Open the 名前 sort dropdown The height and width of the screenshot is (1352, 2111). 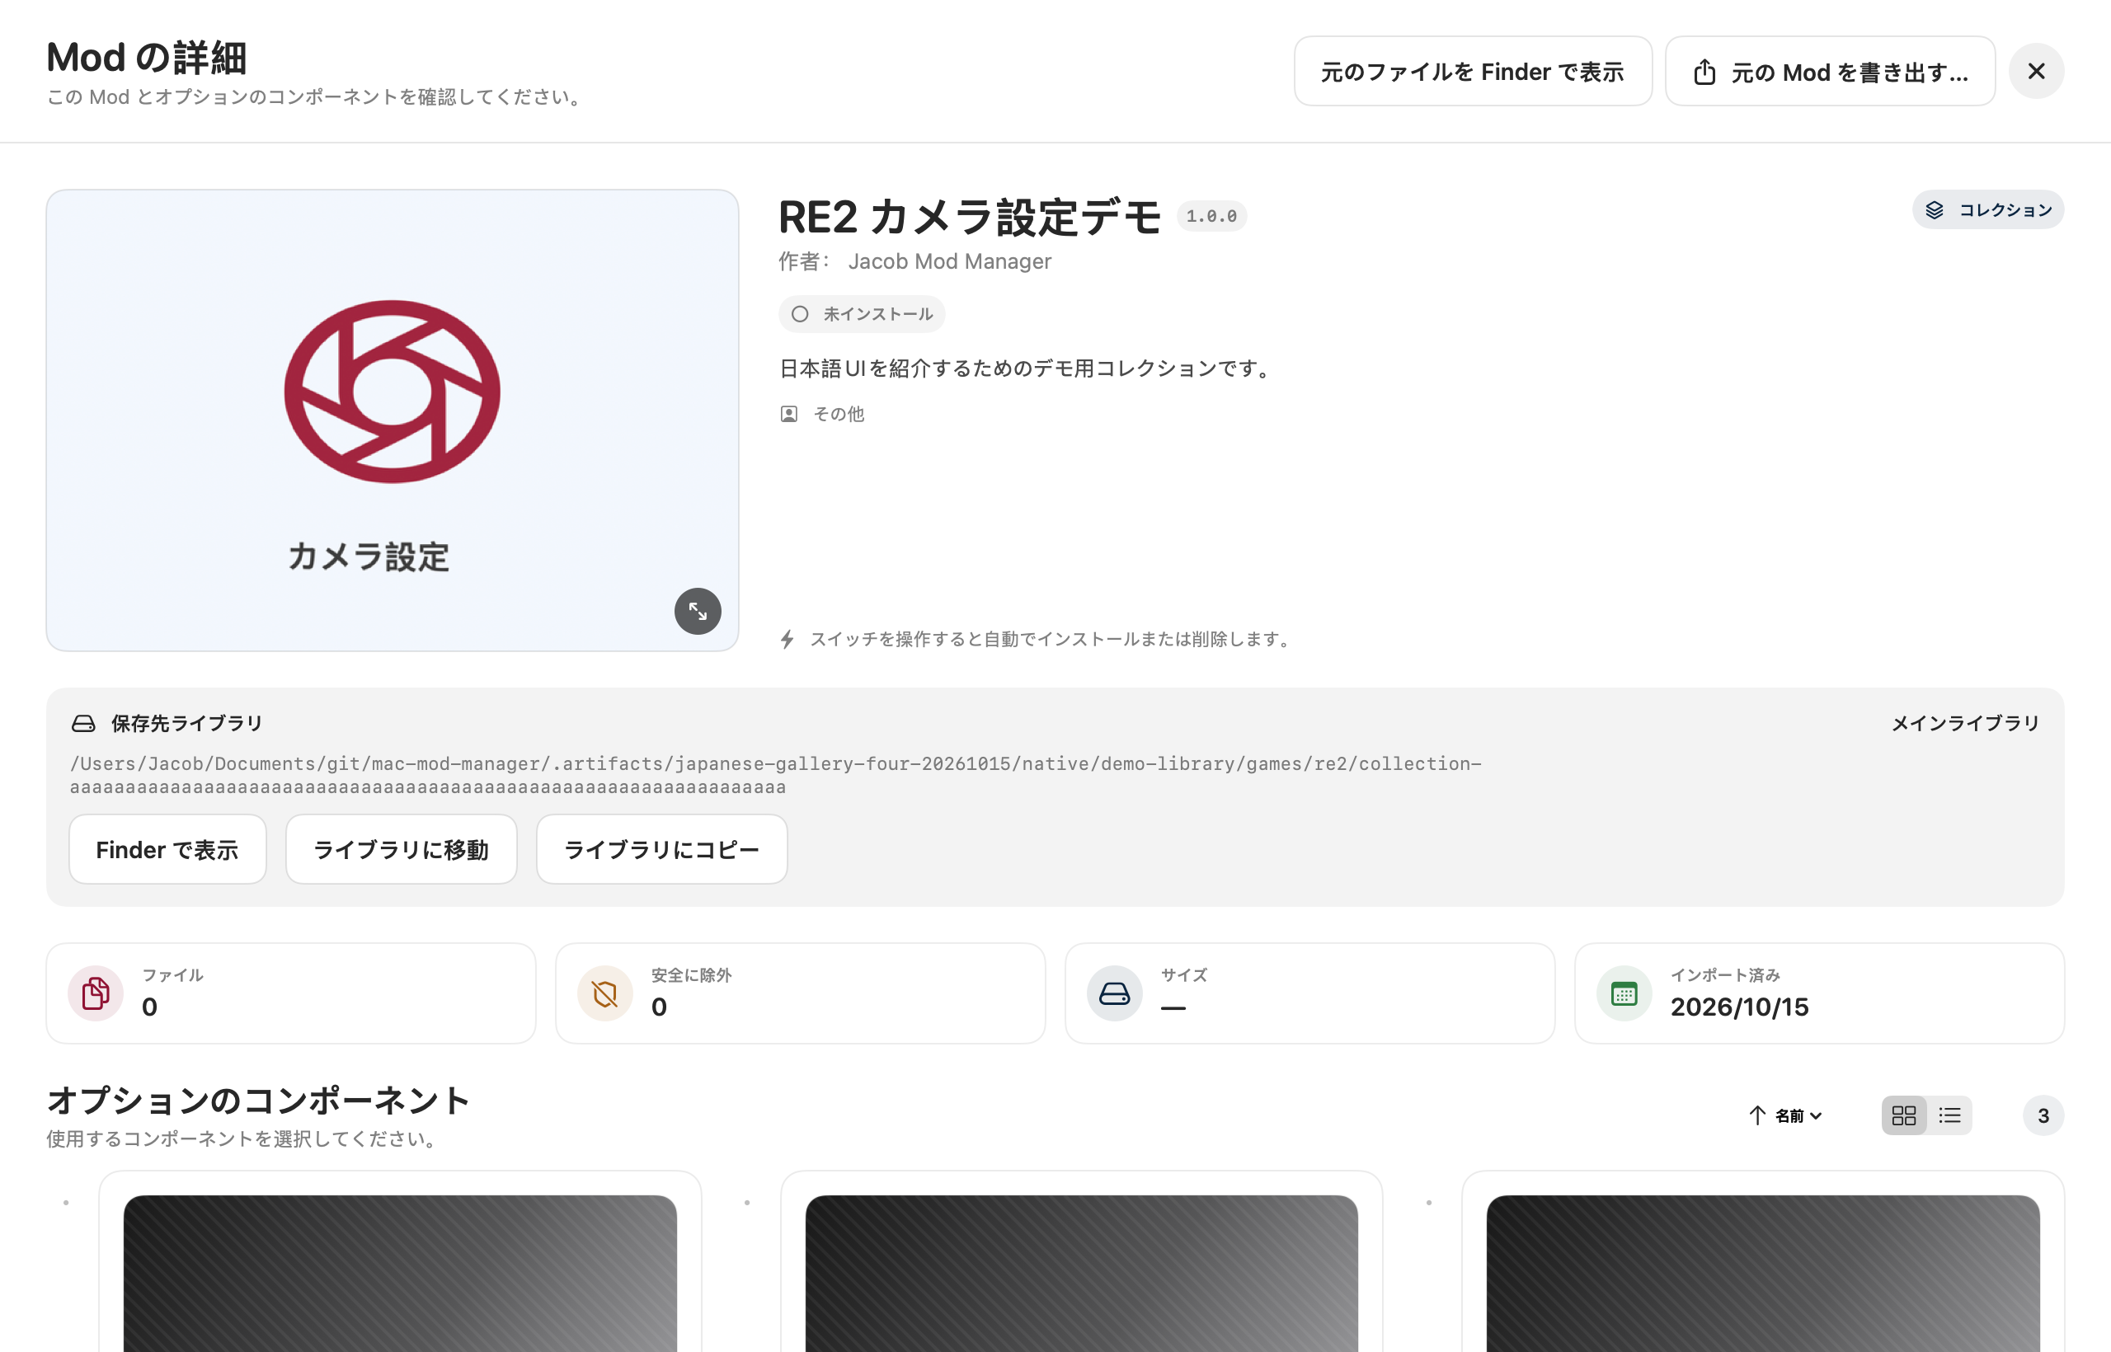1798,1116
